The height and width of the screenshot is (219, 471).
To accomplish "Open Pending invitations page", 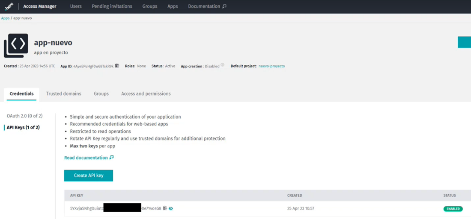I will click(x=112, y=6).
